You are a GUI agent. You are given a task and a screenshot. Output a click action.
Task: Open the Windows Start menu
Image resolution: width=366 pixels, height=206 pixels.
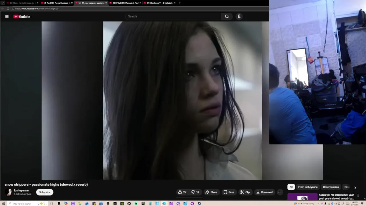pyautogui.click(x=3, y=204)
